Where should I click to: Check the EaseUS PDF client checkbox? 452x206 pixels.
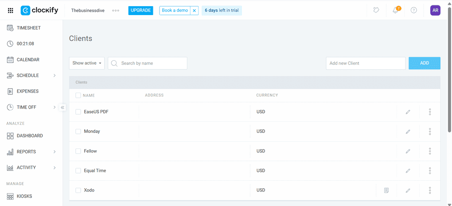(78, 112)
